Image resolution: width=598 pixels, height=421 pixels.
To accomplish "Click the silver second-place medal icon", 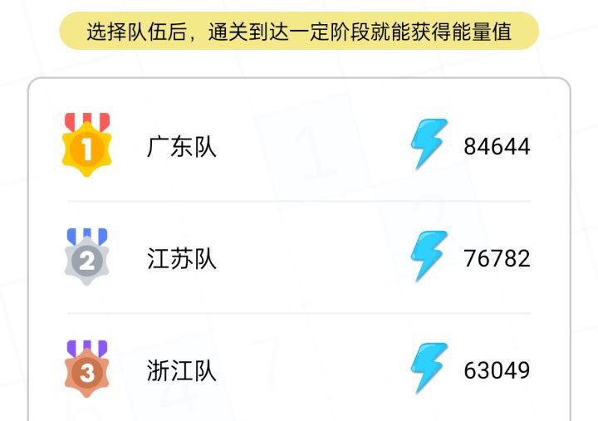I will (x=86, y=262).
